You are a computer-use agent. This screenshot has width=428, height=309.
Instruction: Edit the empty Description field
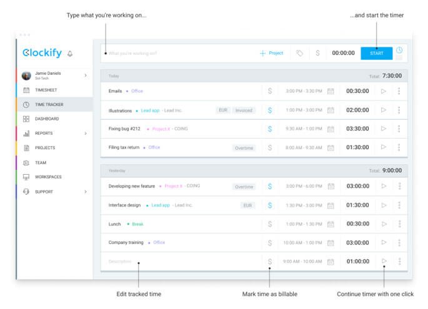click(120, 262)
